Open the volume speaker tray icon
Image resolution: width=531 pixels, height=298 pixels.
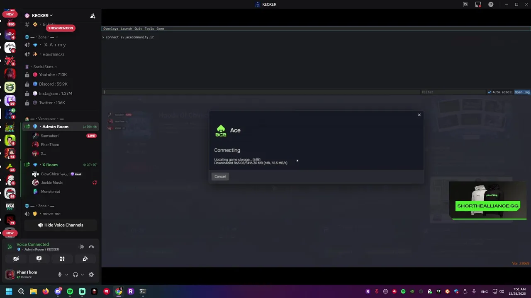[502, 291]
